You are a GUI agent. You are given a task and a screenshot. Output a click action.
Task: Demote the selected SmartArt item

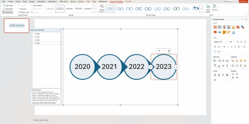pyautogui.click(x=22, y=9)
